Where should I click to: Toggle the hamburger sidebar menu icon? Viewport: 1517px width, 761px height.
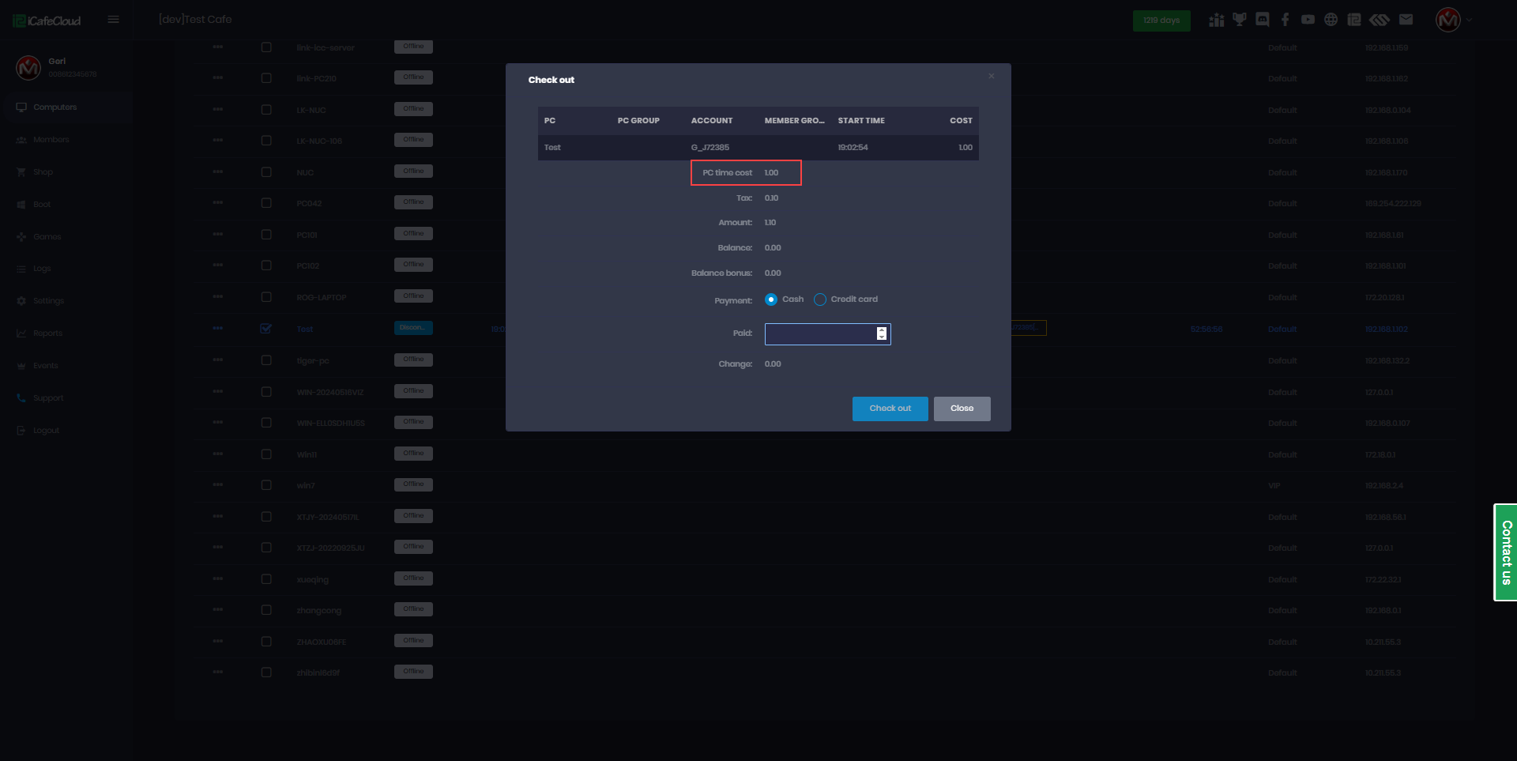click(x=114, y=20)
